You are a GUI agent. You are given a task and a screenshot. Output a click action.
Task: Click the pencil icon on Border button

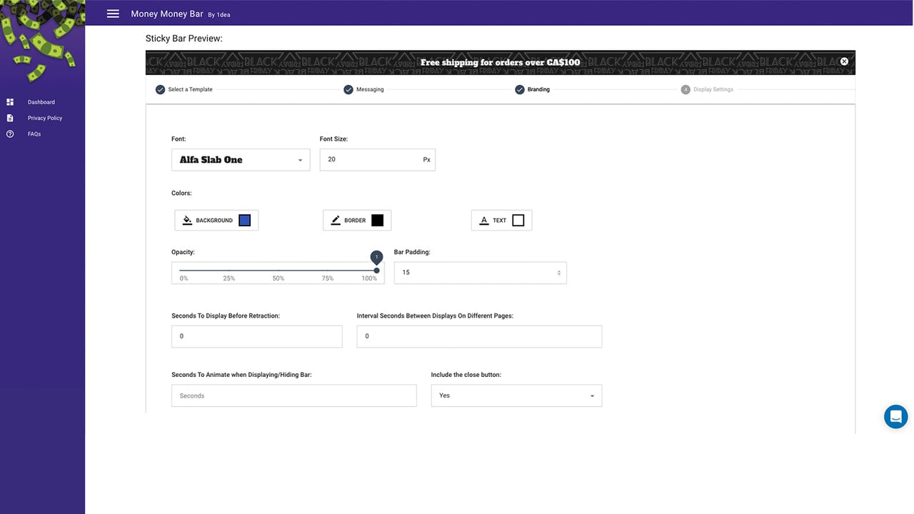[x=336, y=220]
